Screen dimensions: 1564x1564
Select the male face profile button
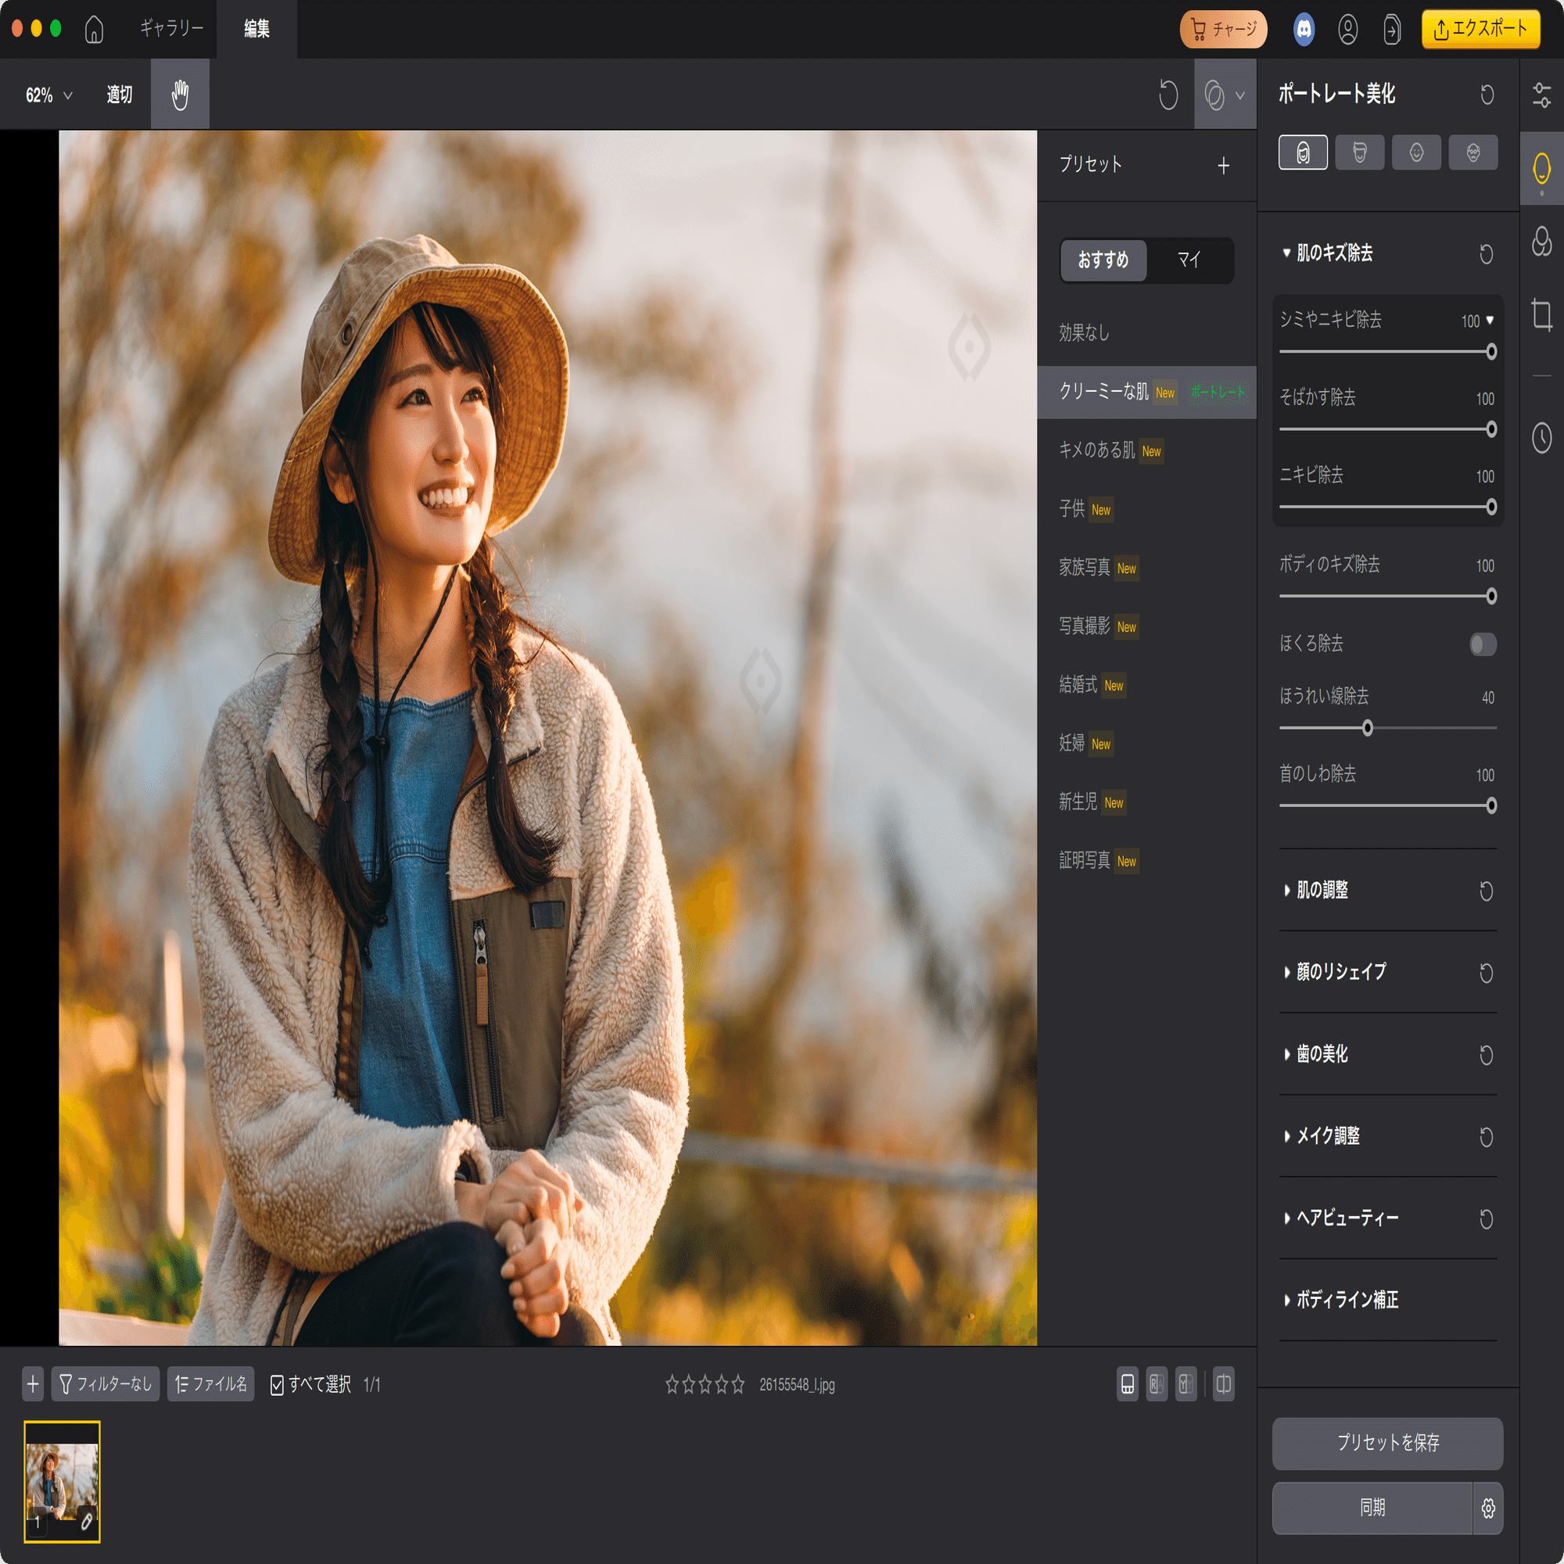click(x=1359, y=152)
